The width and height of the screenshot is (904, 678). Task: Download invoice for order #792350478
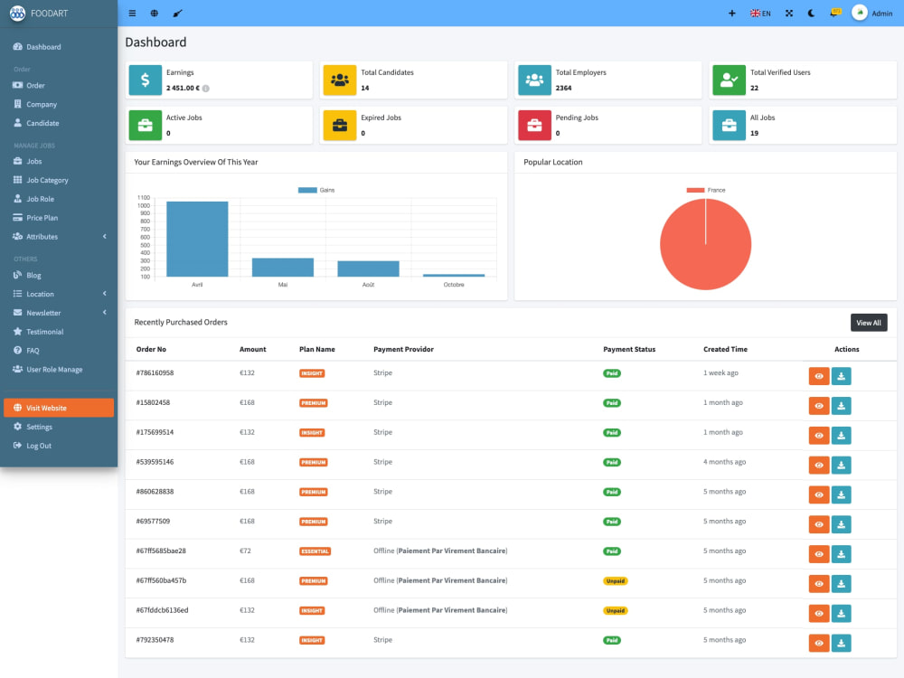(841, 644)
